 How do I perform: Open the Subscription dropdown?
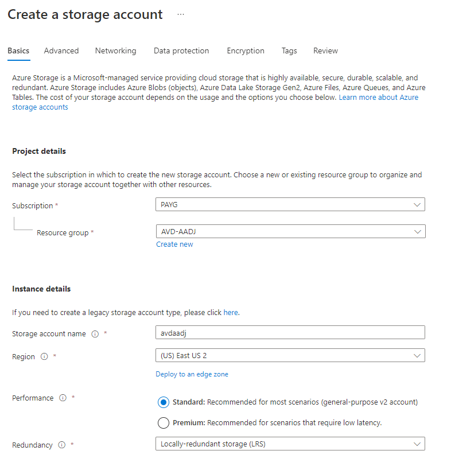pyautogui.click(x=290, y=205)
